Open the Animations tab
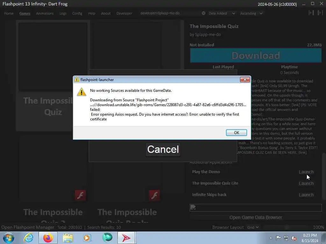 click(x=45, y=13)
